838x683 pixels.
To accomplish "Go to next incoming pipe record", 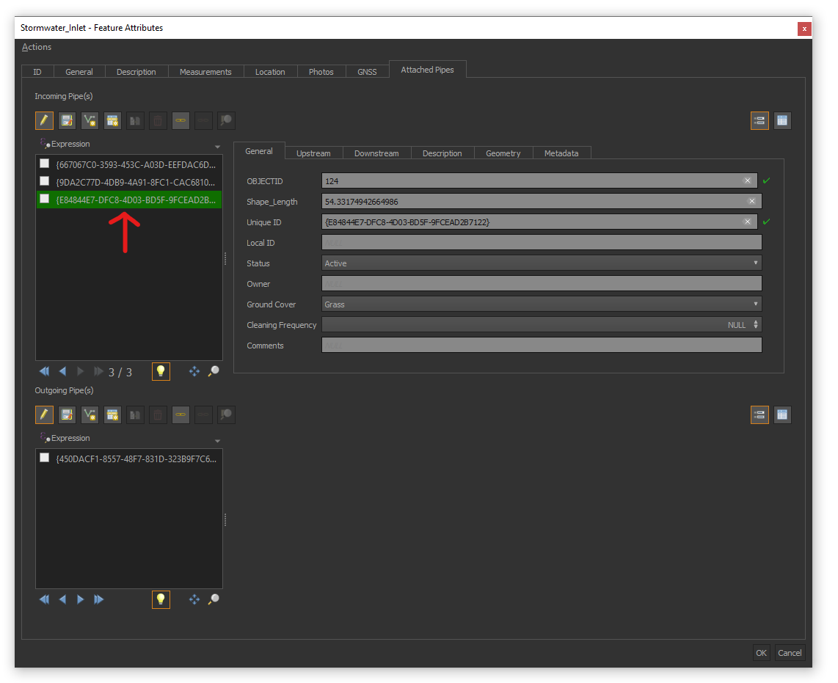I will click(80, 371).
